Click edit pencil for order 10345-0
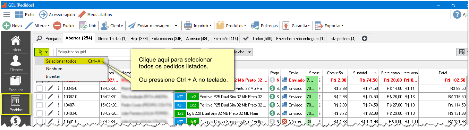 tap(50, 89)
